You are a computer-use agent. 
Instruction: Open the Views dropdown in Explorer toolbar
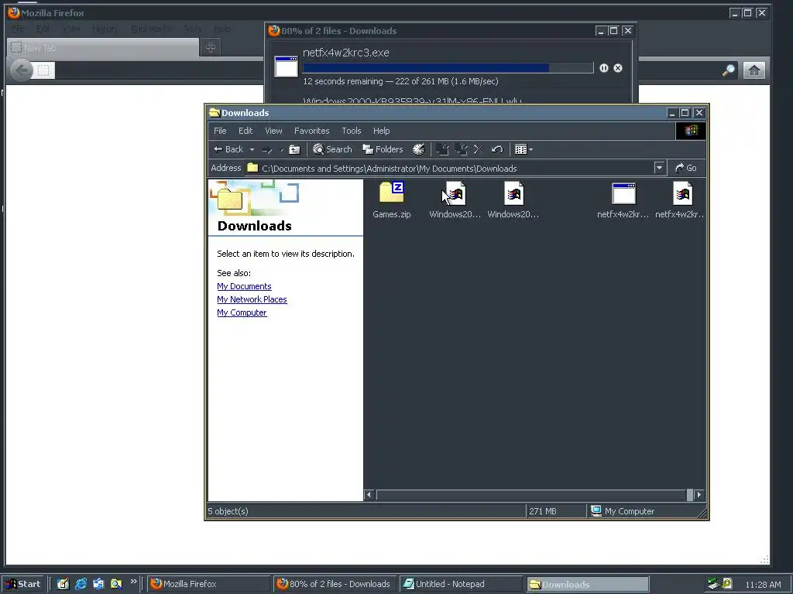[524, 149]
